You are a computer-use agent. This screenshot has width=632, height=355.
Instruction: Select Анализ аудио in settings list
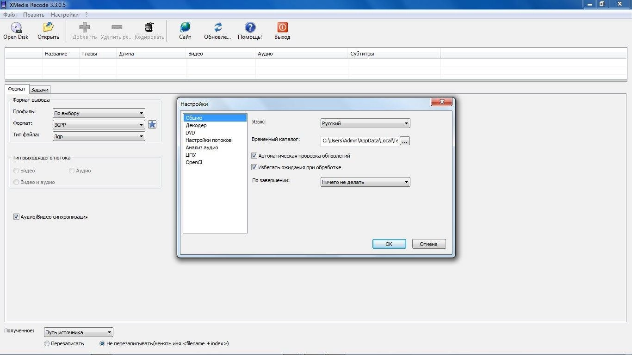[x=215, y=147]
